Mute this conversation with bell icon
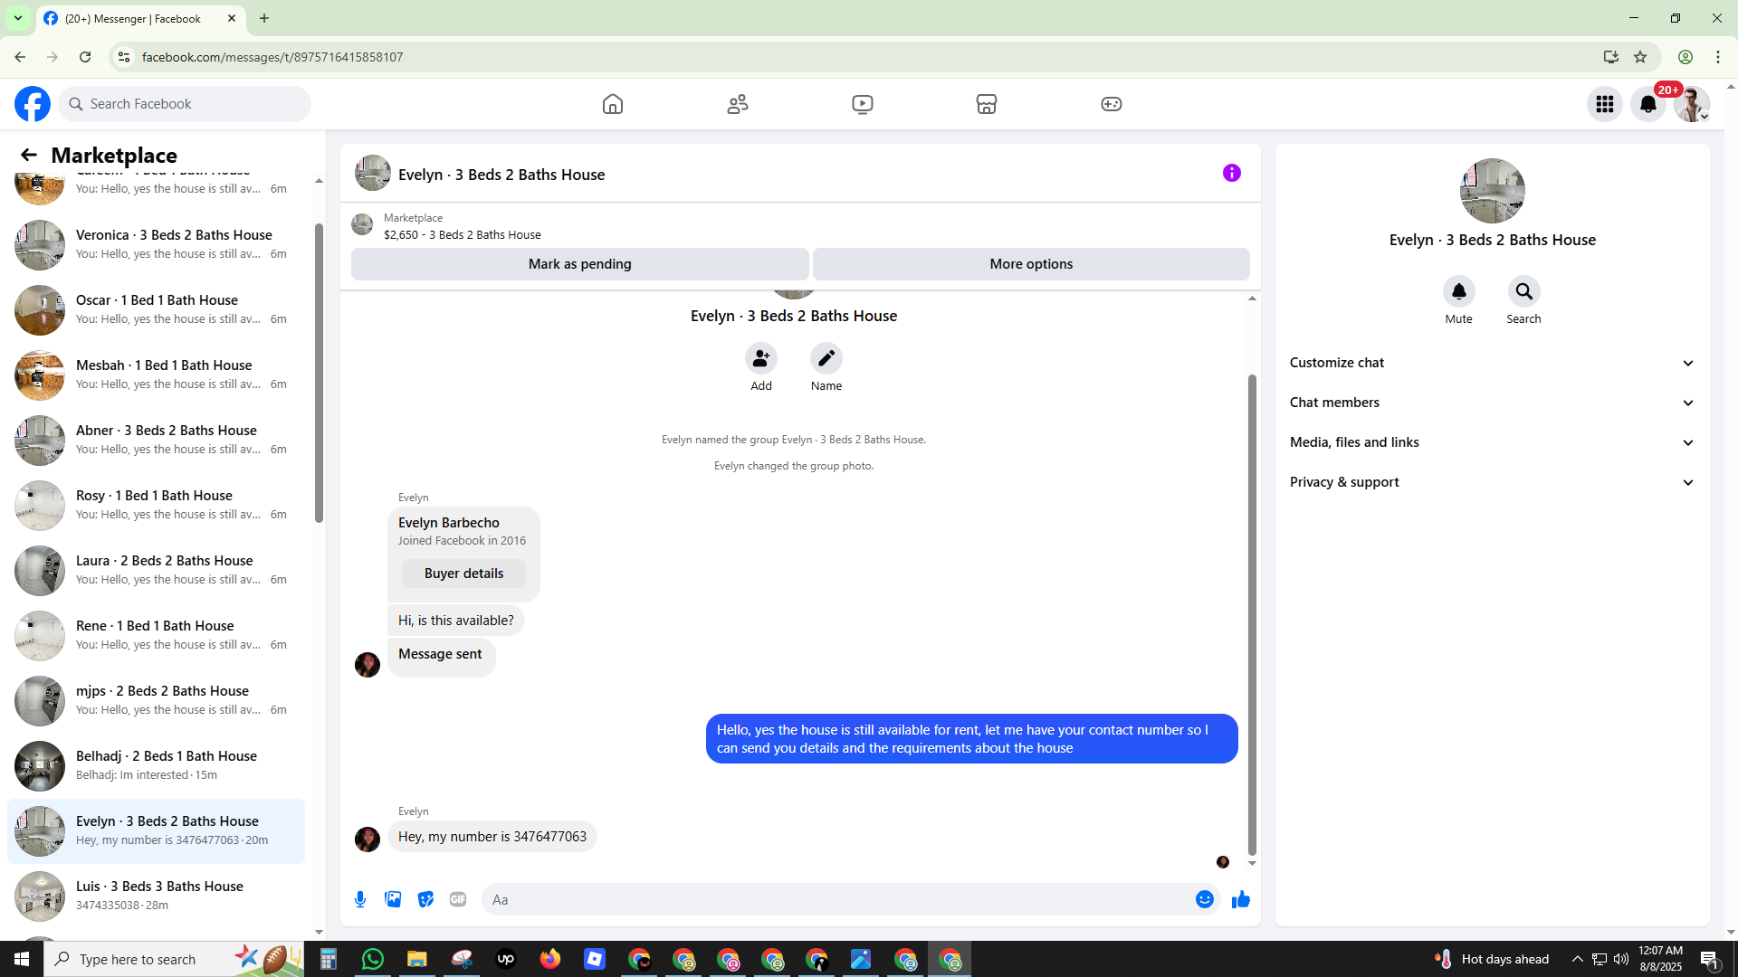The image size is (1738, 977). pos(1458,291)
